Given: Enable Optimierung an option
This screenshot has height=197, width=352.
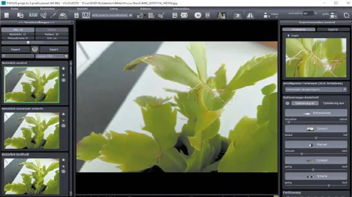Looking at the screenshot, I should (x=305, y=103).
